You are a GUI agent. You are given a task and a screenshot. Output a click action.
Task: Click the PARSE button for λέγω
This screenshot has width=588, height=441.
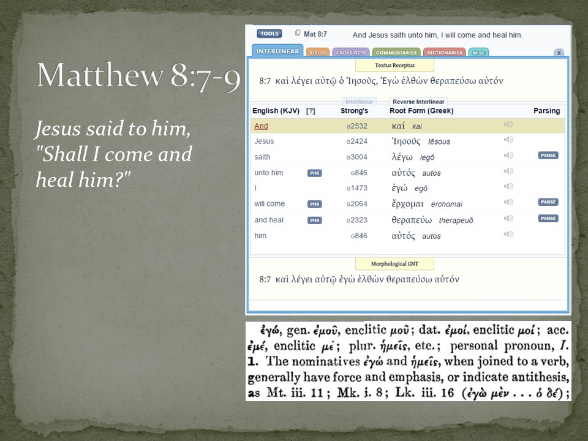[x=548, y=156]
